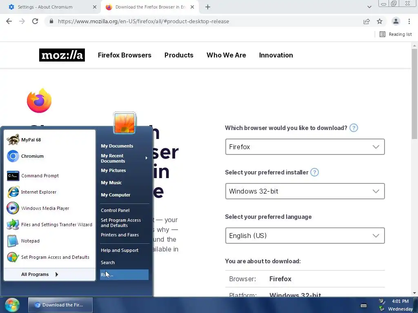Close the Settings - About Chromium tab
The height and width of the screenshot is (313, 418).
coord(95,7)
